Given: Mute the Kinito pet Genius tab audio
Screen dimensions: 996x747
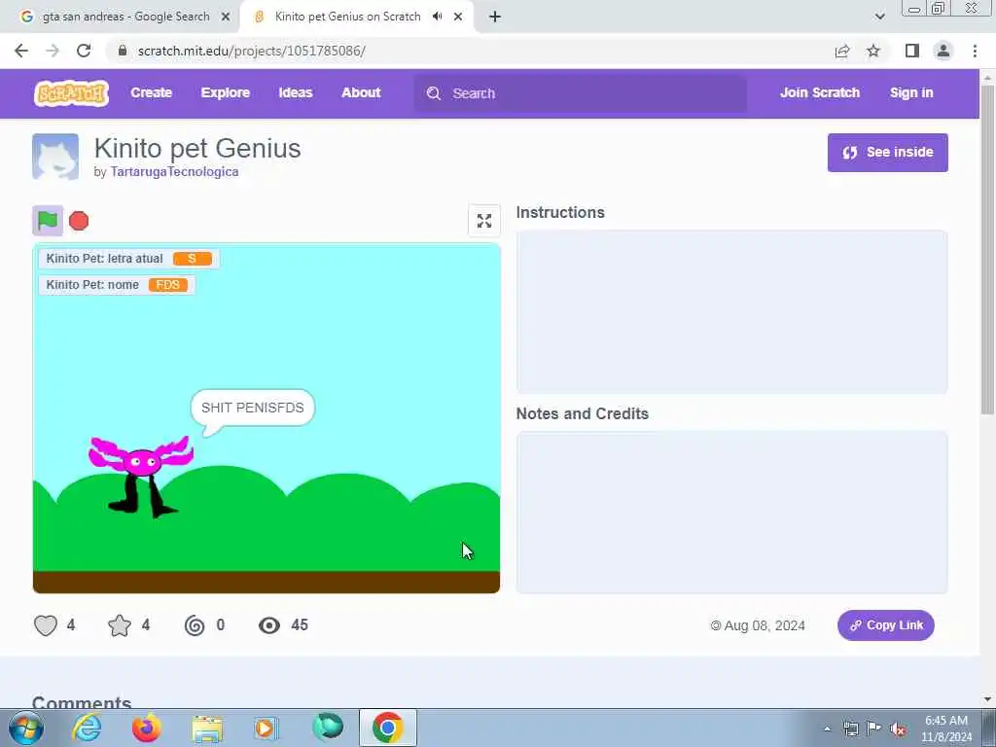Looking at the screenshot, I should [x=437, y=17].
